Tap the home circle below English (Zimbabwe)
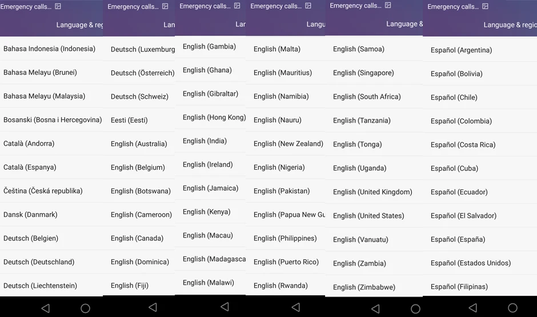The image size is (537, 317). tap(415, 309)
